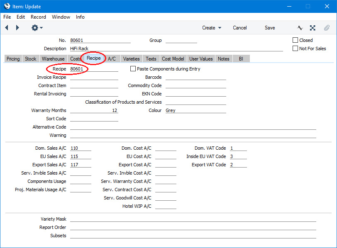Click the app logo in title bar
Image resolution: width=337 pixels, height=248 pixels.
(x=7, y=6)
